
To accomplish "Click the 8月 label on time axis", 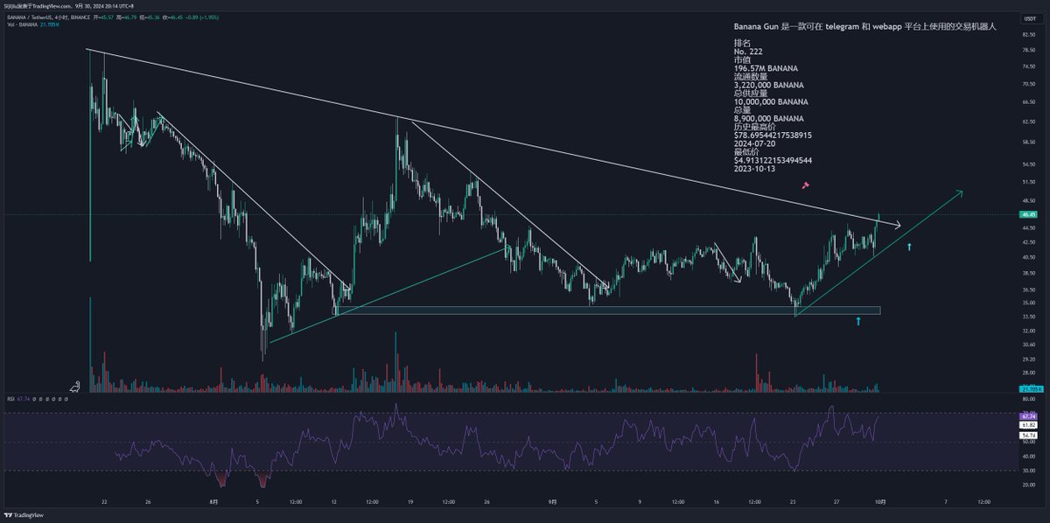I will click(214, 502).
